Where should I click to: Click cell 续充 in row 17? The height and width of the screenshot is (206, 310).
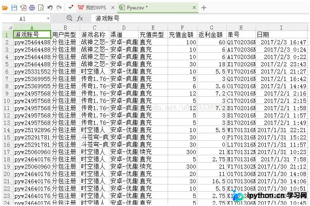(153, 152)
